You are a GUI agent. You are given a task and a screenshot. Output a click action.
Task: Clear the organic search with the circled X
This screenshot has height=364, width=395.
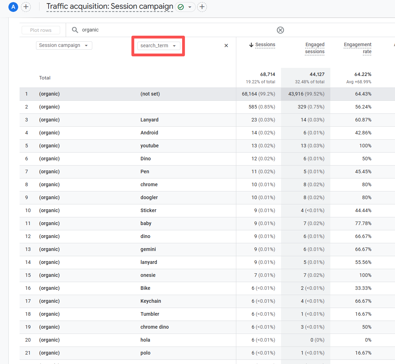[280, 30]
